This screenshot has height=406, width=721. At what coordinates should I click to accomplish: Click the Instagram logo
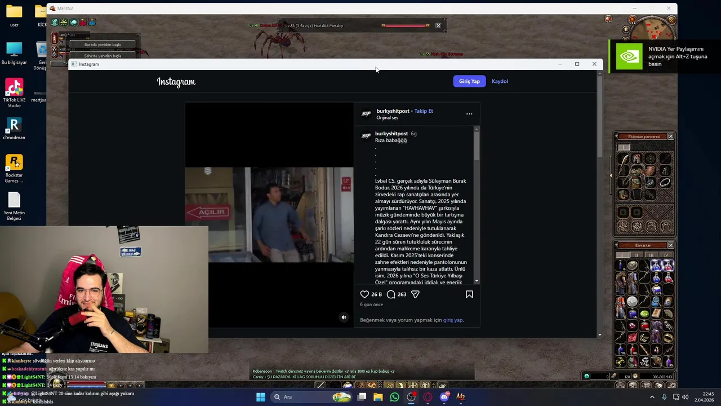[x=176, y=82]
